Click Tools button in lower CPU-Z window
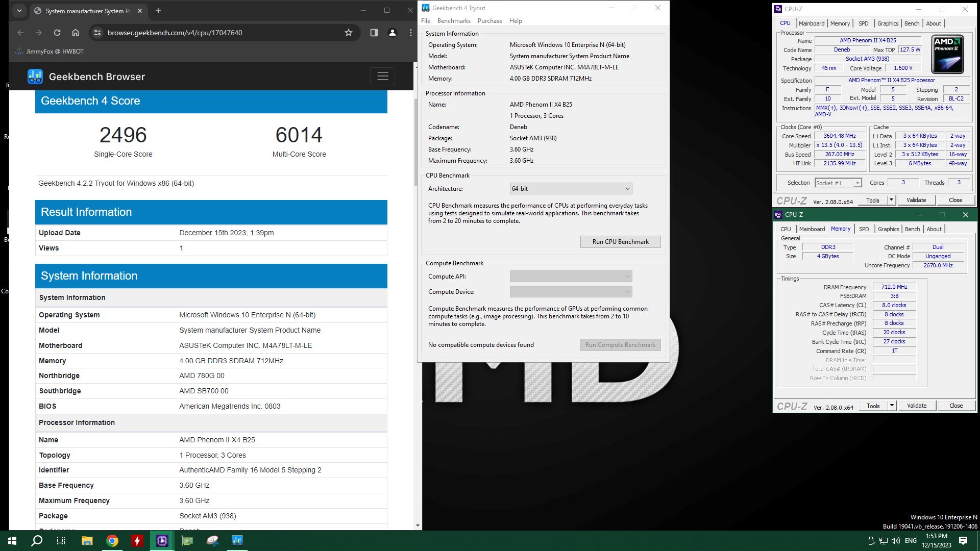 pos(873,406)
